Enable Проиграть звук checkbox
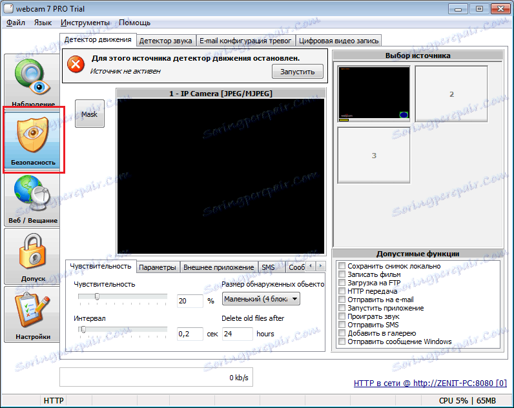Viewport: 514px width, 408px height. 342,316
